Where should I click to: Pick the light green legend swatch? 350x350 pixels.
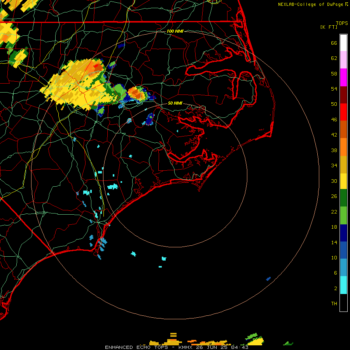tap(343, 215)
